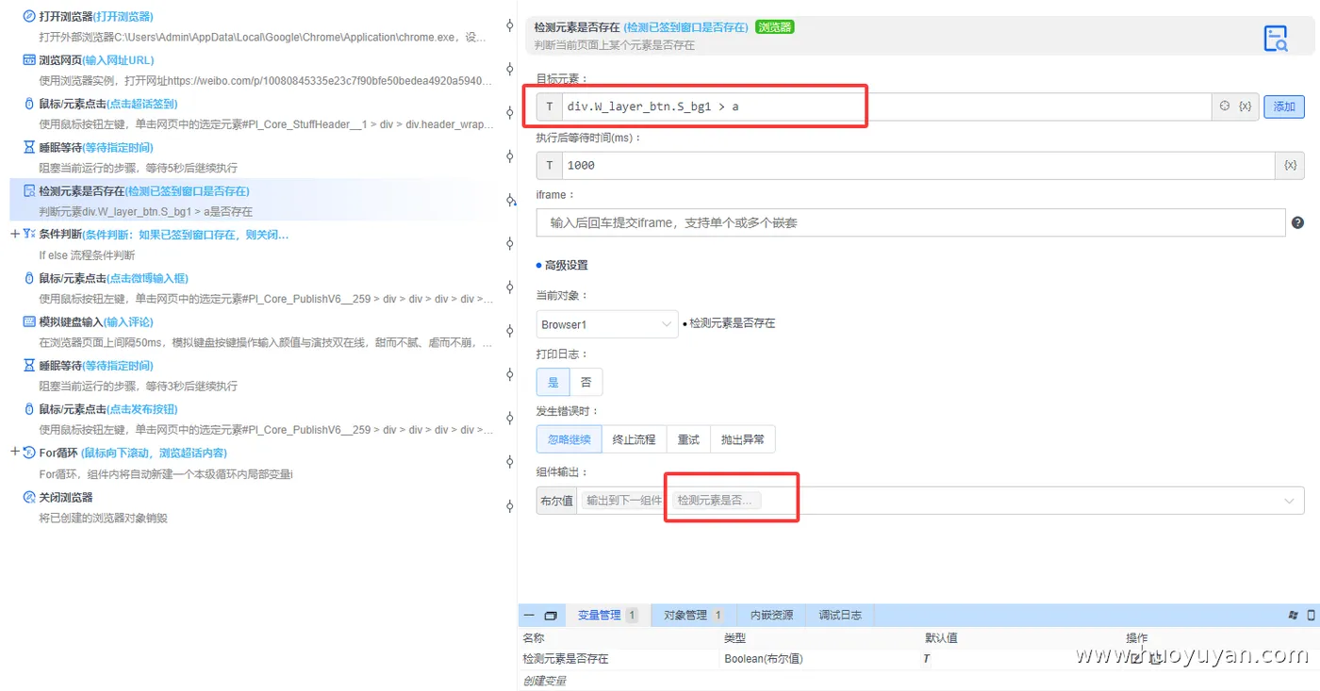Click the Boolean(布尔值) type cell
The height and width of the screenshot is (691, 1320).
(764, 659)
